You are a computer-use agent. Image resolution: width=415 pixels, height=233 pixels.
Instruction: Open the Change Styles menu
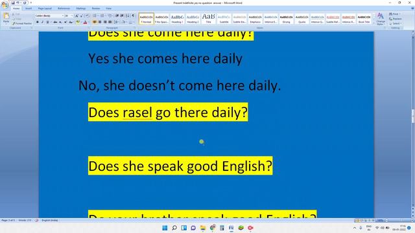pos(381,19)
